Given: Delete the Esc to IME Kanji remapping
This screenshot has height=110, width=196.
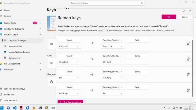Looking at the screenshot, I should (188, 75).
